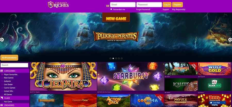Open the Forgot Password link
This screenshot has width=232, height=107.
(143, 10)
